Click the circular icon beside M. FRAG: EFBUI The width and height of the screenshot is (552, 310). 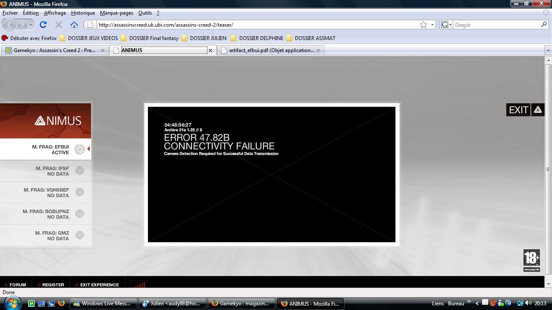pyautogui.click(x=79, y=149)
